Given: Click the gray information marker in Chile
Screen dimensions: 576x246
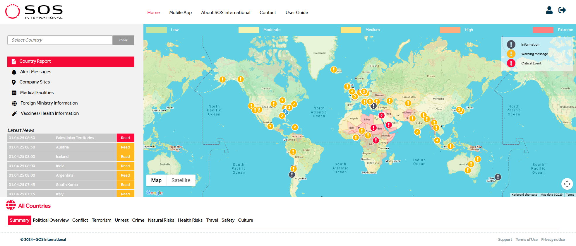Looking at the screenshot, I should tap(292, 175).
